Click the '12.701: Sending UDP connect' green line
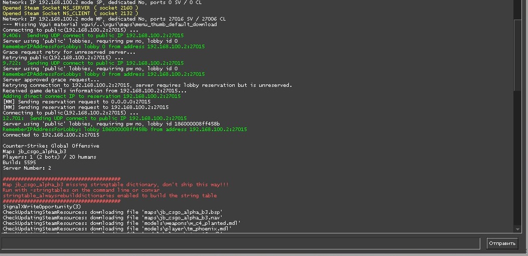The image size is (528, 256). tap(94, 118)
